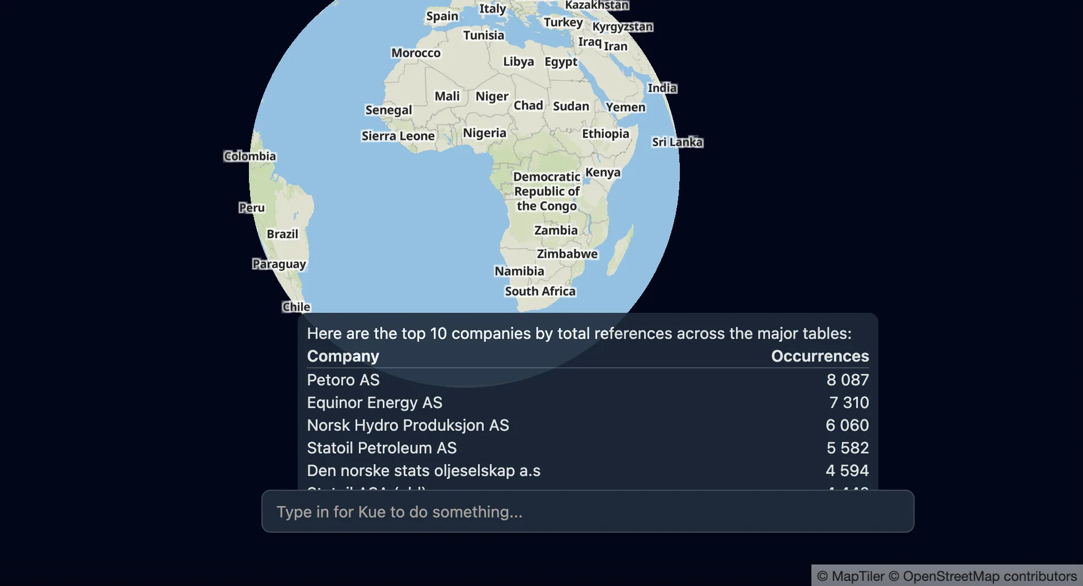Screen dimensions: 1083x586
Task: Click Norsk Hydro Produksjon AS entry
Action: [x=588, y=425]
